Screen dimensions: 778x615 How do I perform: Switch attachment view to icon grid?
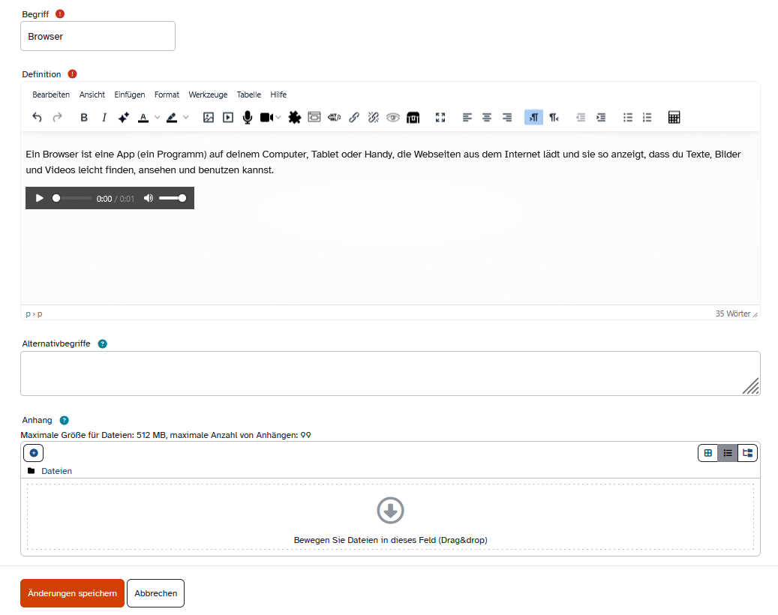[707, 453]
